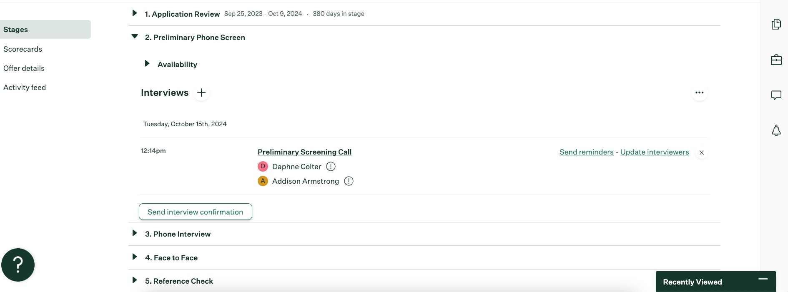Open the help question mark button

coord(18,265)
